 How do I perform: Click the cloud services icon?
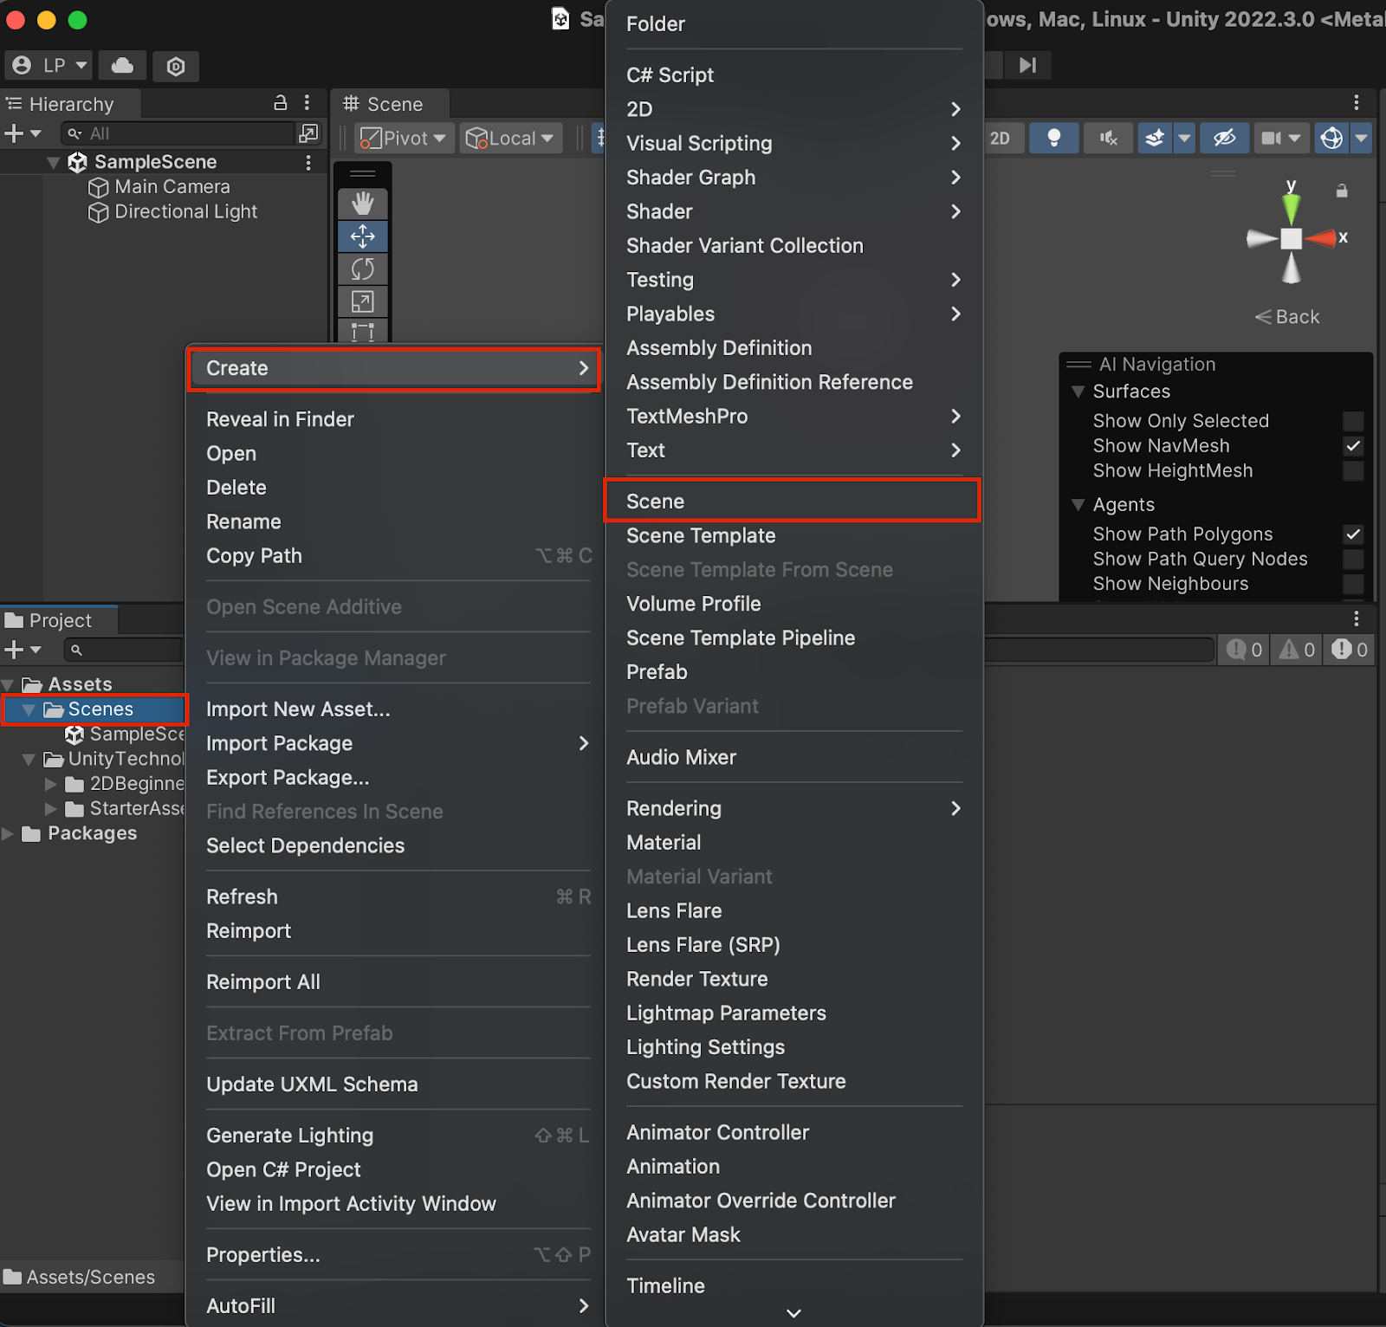(122, 66)
